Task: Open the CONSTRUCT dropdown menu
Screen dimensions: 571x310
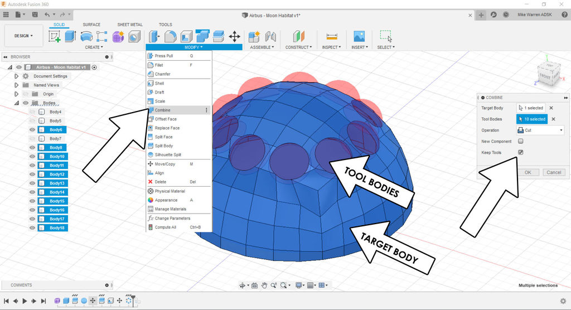Action: (299, 47)
